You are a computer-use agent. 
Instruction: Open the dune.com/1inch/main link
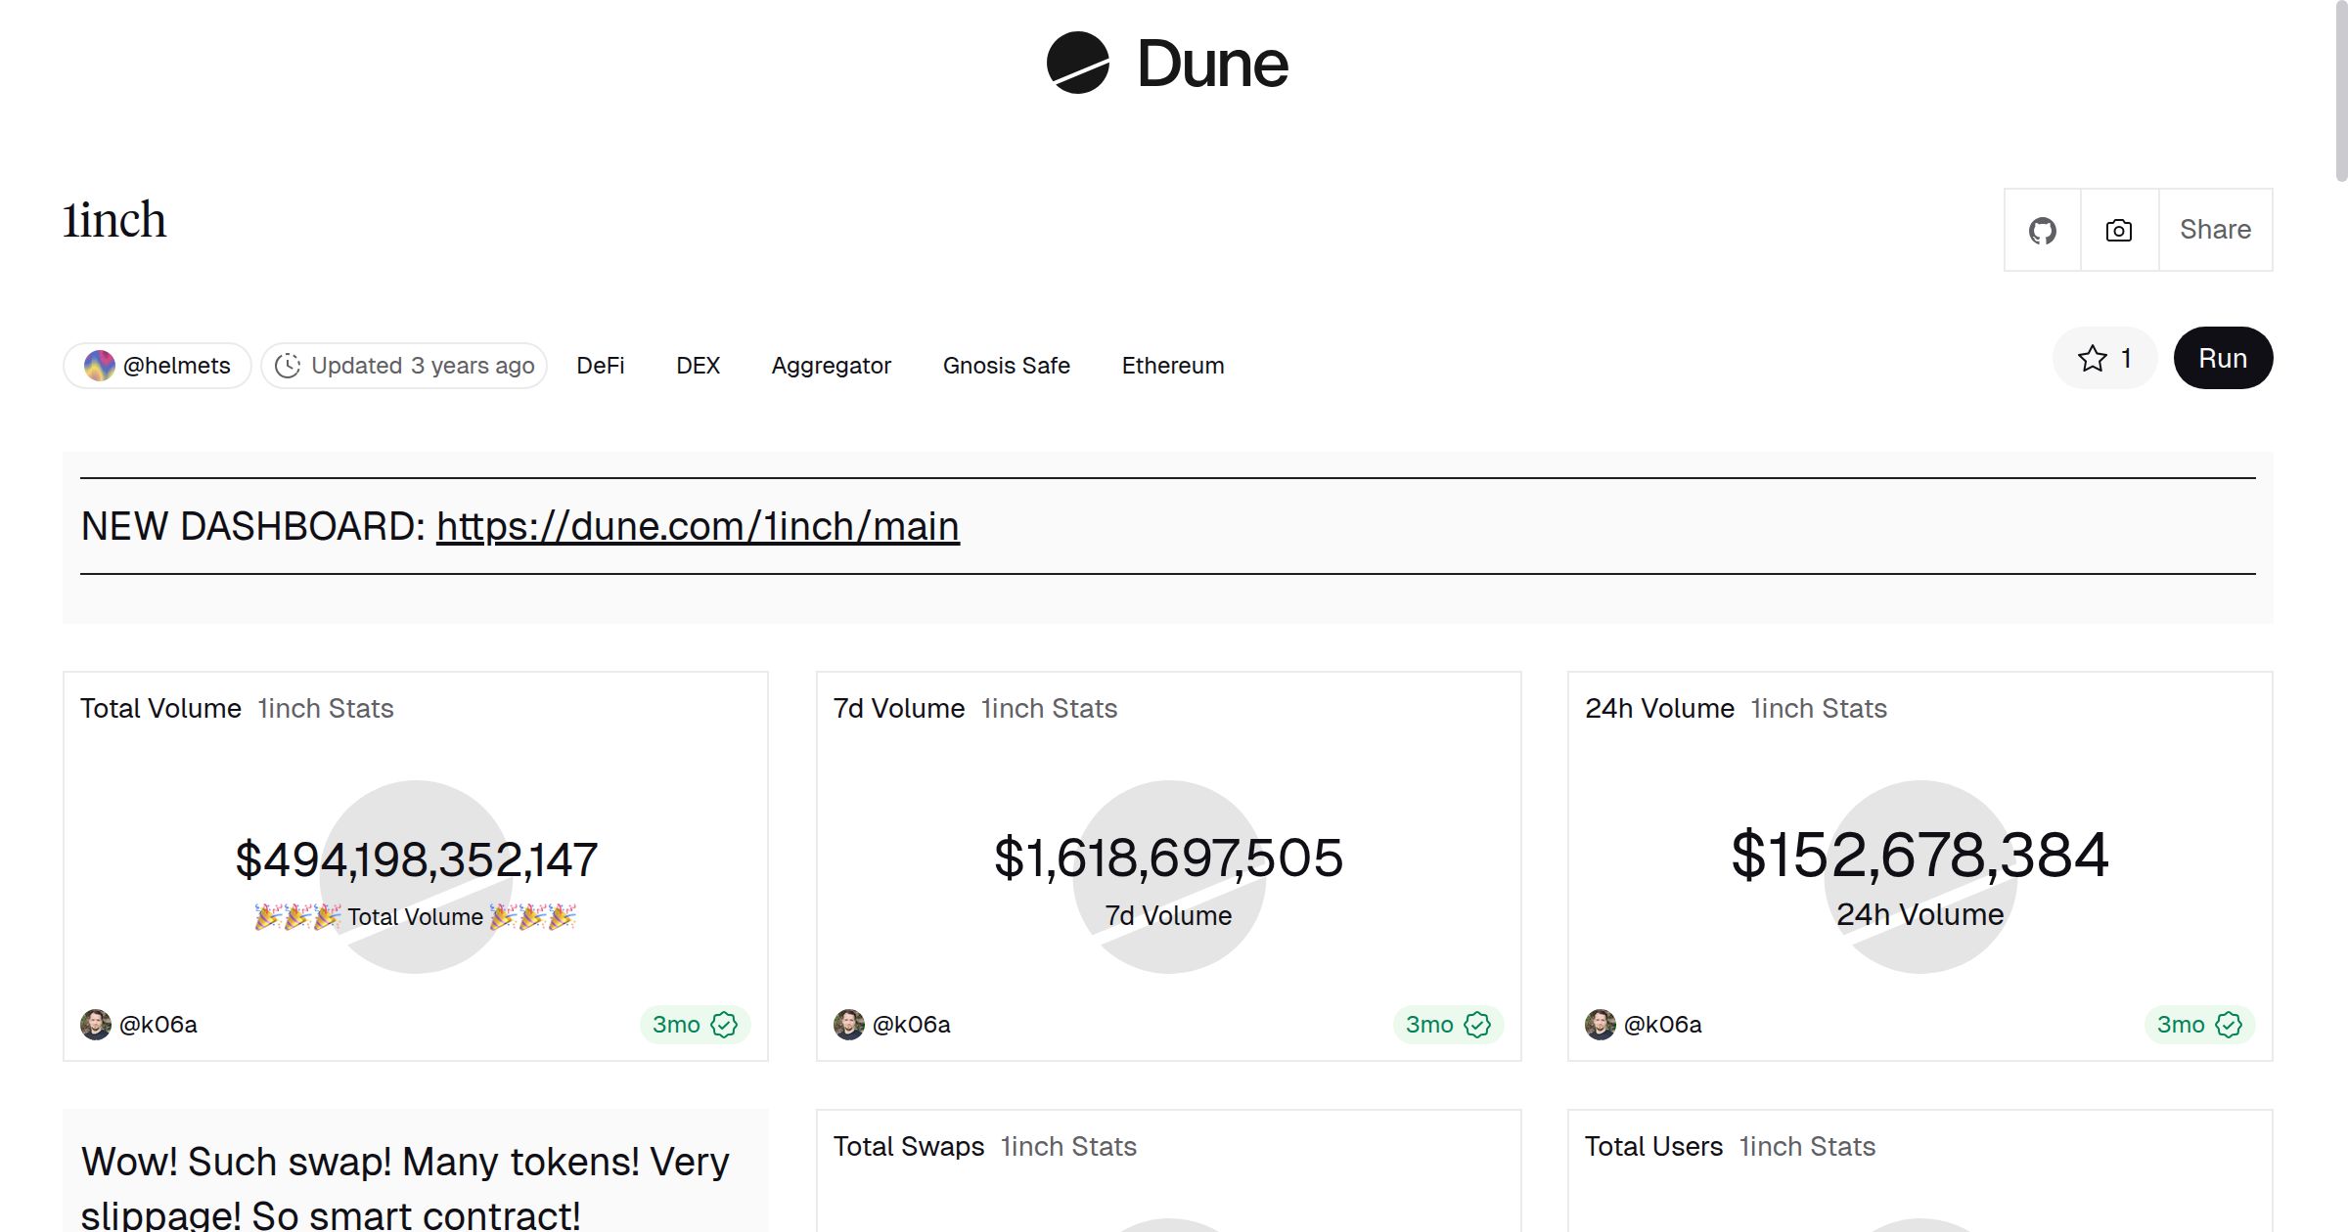click(698, 527)
